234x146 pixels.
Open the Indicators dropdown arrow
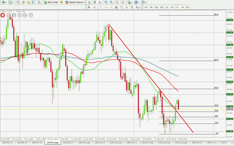point(132,2)
